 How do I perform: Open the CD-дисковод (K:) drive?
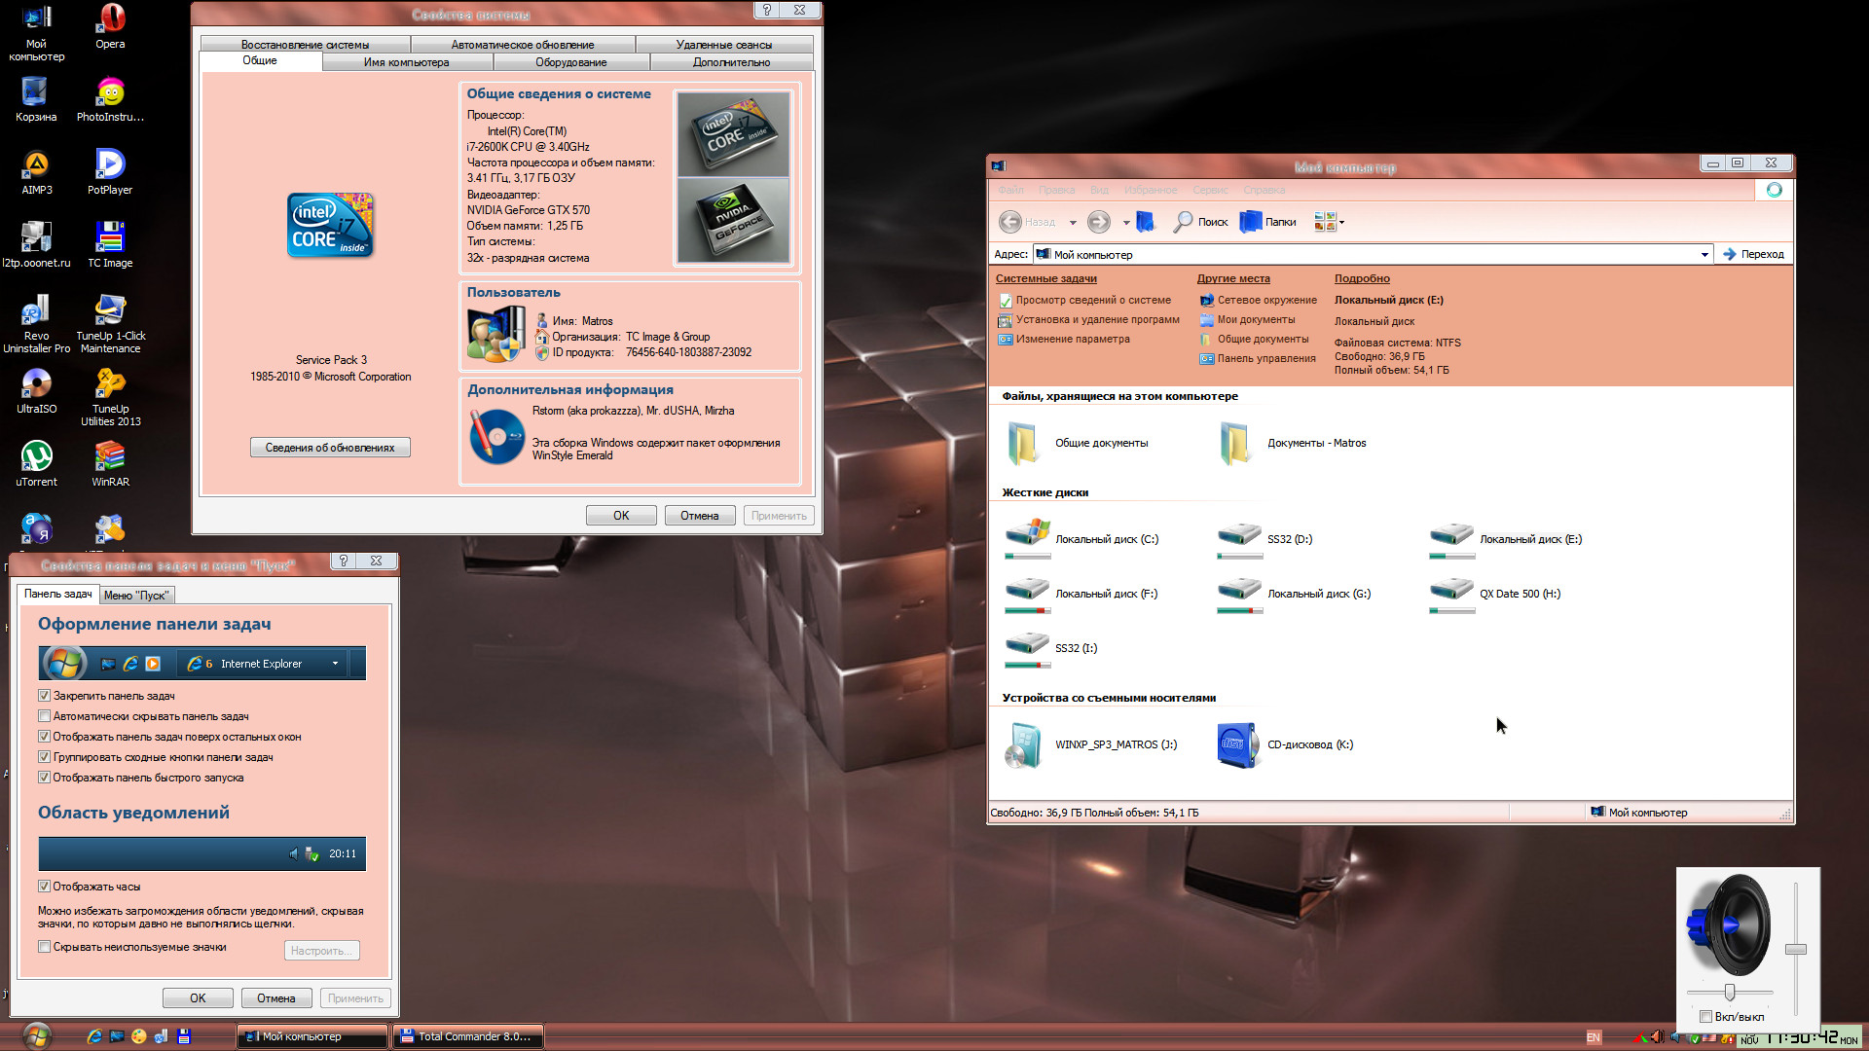pyautogui.click(x=1285, y=745)
